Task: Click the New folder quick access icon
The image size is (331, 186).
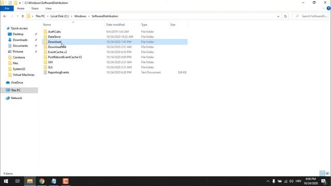Action: [15, 3]
